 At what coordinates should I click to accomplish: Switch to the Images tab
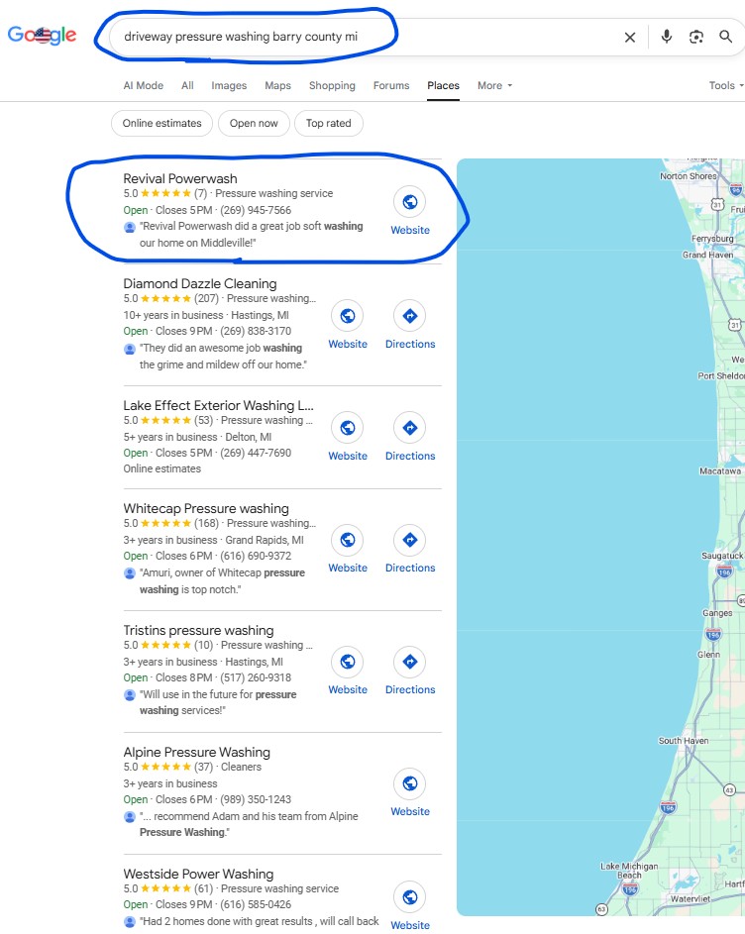(x=229, y=85)
